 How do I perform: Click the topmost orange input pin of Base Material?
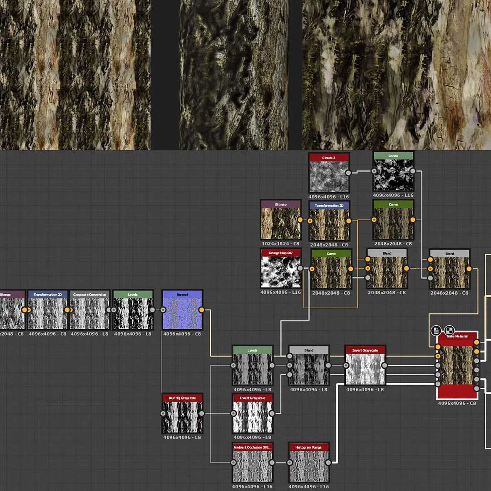click(438, 347)
